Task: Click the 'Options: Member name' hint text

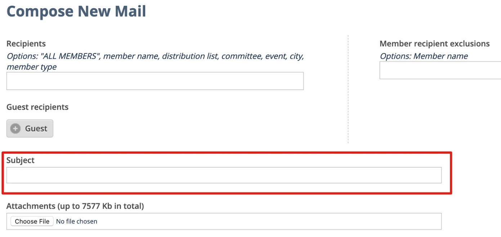Action: point(424,56)
